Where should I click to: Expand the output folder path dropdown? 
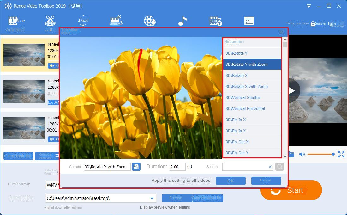pyautogui.click(x=152, y=198)
